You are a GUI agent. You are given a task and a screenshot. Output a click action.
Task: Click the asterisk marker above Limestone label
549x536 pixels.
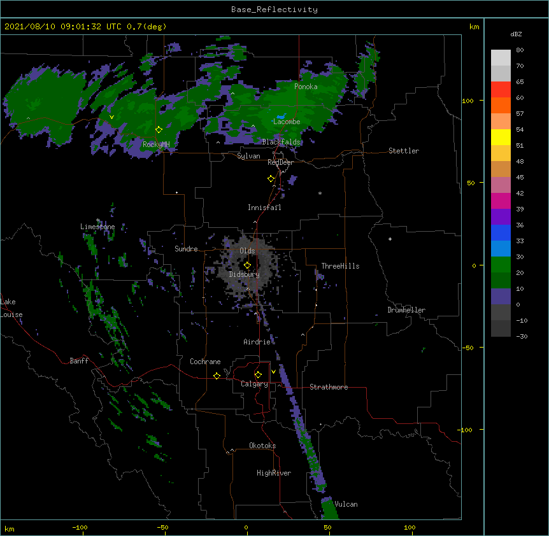pyautogui.click(x=98, y=220)
